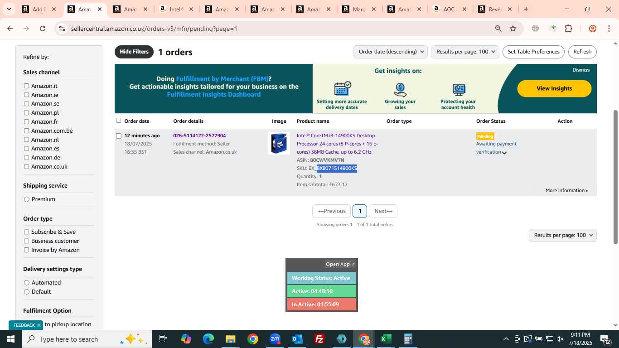The width and height of the screenshot is (619, 348).
Task: Click the browser back arrow
Action: click(x=10, y=29)
